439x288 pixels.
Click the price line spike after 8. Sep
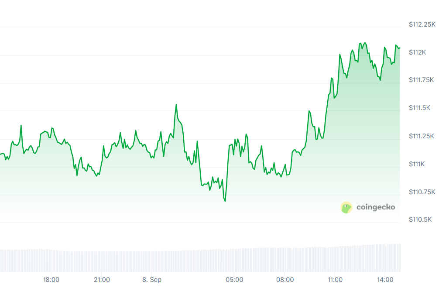pos(176,105)
